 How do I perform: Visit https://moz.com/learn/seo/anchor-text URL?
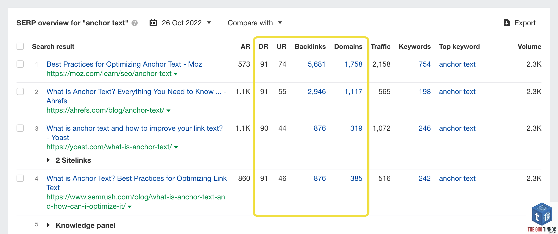click(109, 74)
